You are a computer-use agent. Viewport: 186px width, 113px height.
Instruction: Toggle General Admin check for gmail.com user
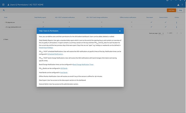pyautogui.click(x=166, y=22)
